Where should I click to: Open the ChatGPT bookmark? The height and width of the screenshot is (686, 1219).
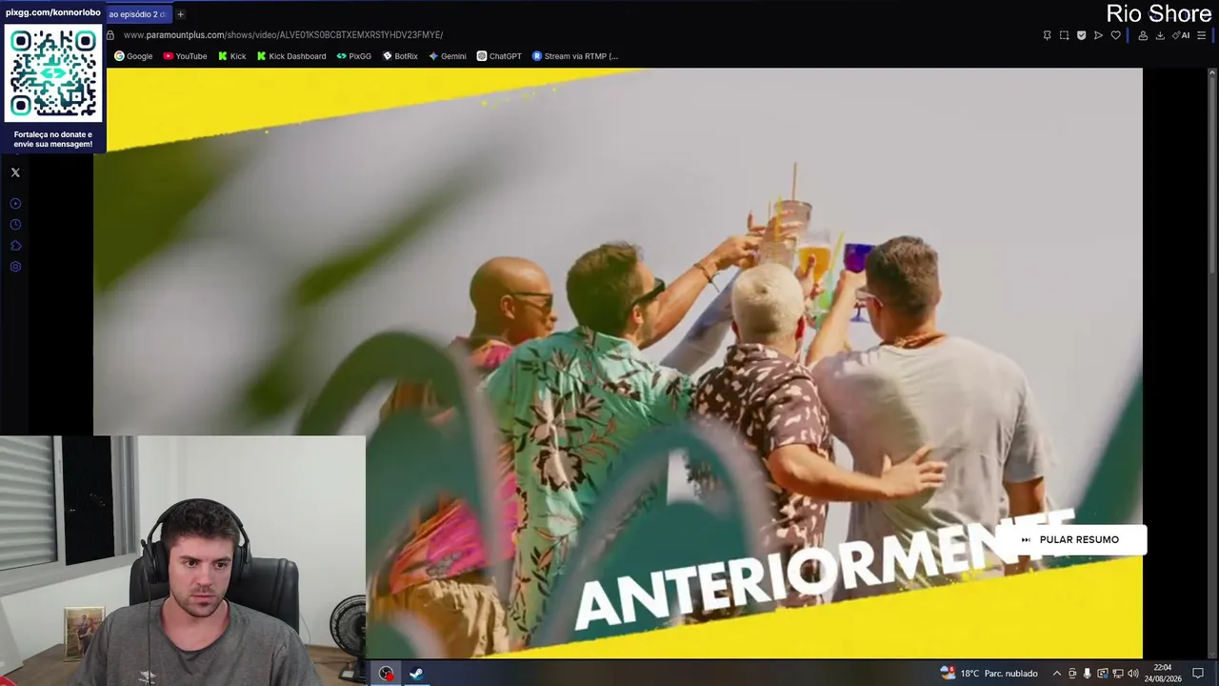tap(499, 56)
